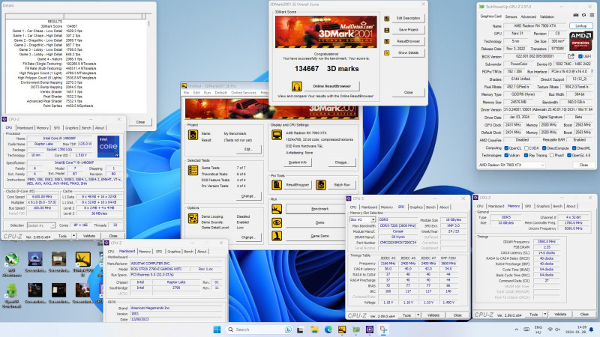Open the GPU selector dropdown in GPU-Z
Screen dimensions: 600x337
[x=511, y=165]
